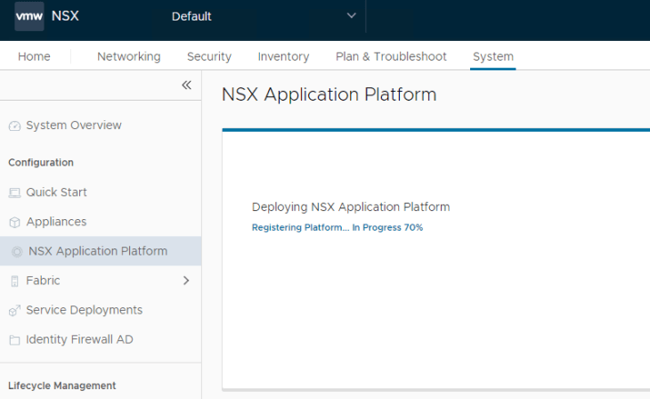
Task: Click the Quick Start laptop icon
Action: coord(14,192)
